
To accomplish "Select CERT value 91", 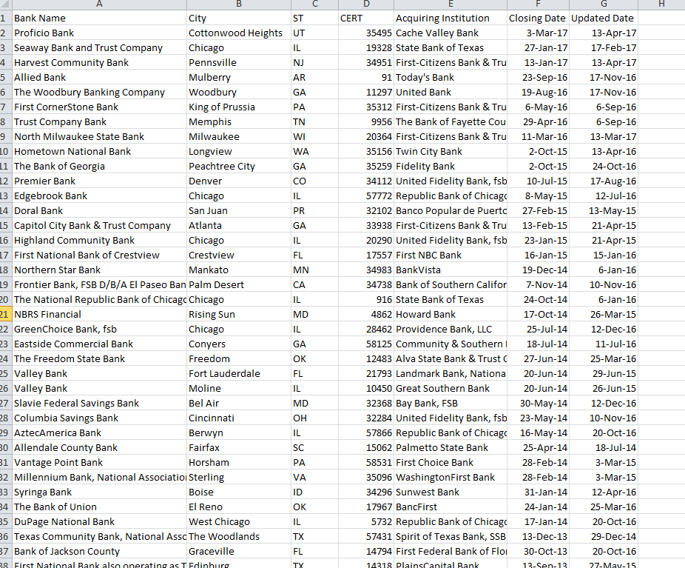I will 366,78.
